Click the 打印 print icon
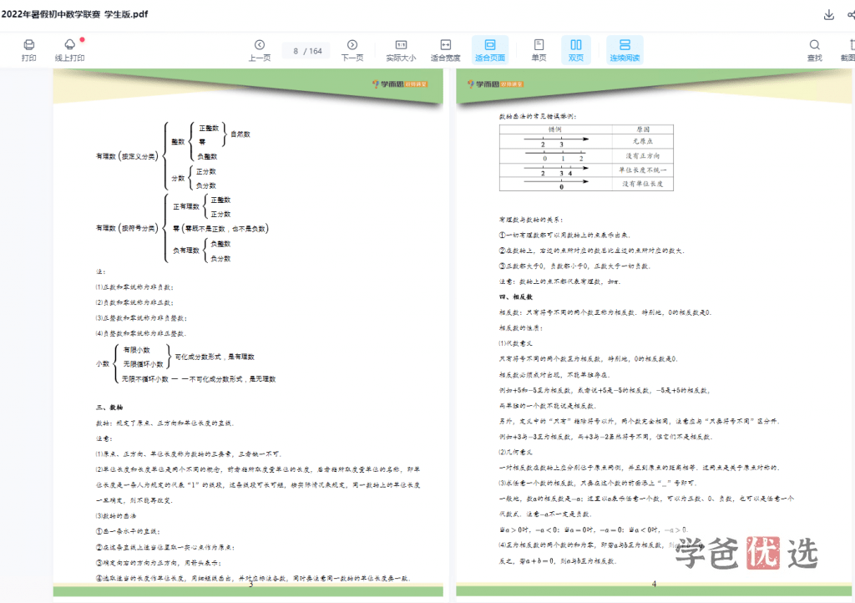 point(29,50)
